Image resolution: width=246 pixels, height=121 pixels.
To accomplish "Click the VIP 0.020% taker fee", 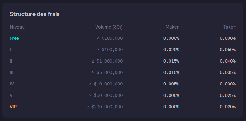I will pyautogui.click(x=228, y=107).
